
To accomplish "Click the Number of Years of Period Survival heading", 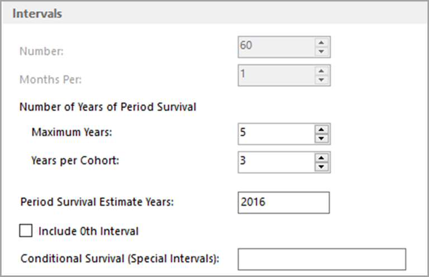I will [108, 107].
